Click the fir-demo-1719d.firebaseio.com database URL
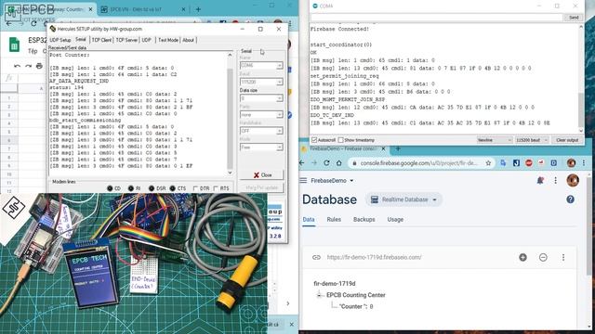The height and width of the screenshot is (334, 595). (374, 257)
